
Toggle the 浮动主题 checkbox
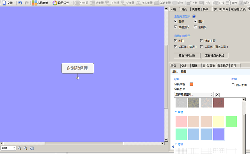coord(201,40)
